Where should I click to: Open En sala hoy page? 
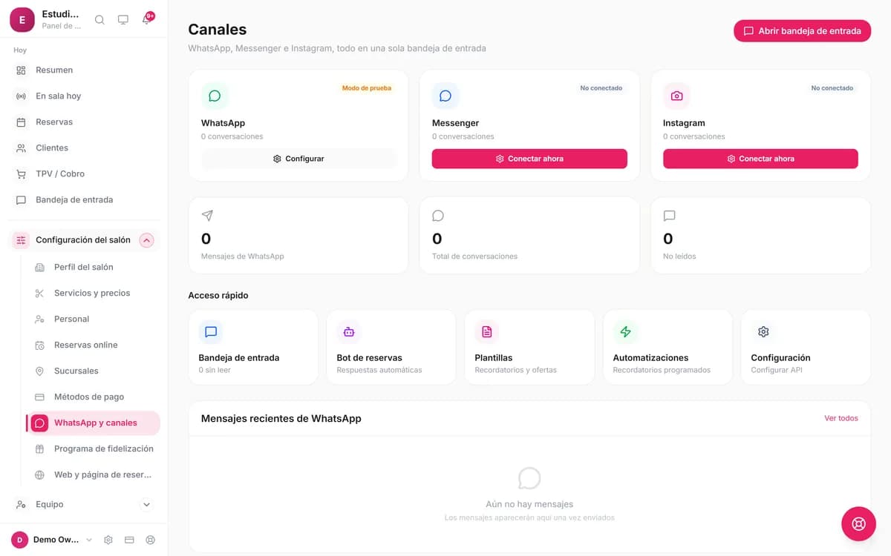point(84,96)
